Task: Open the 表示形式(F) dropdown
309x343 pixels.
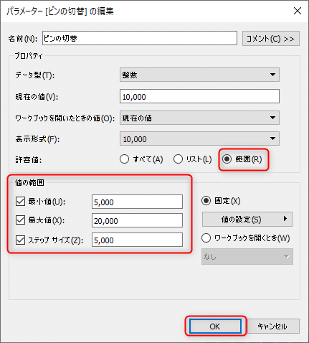Action: click(199, 138)
